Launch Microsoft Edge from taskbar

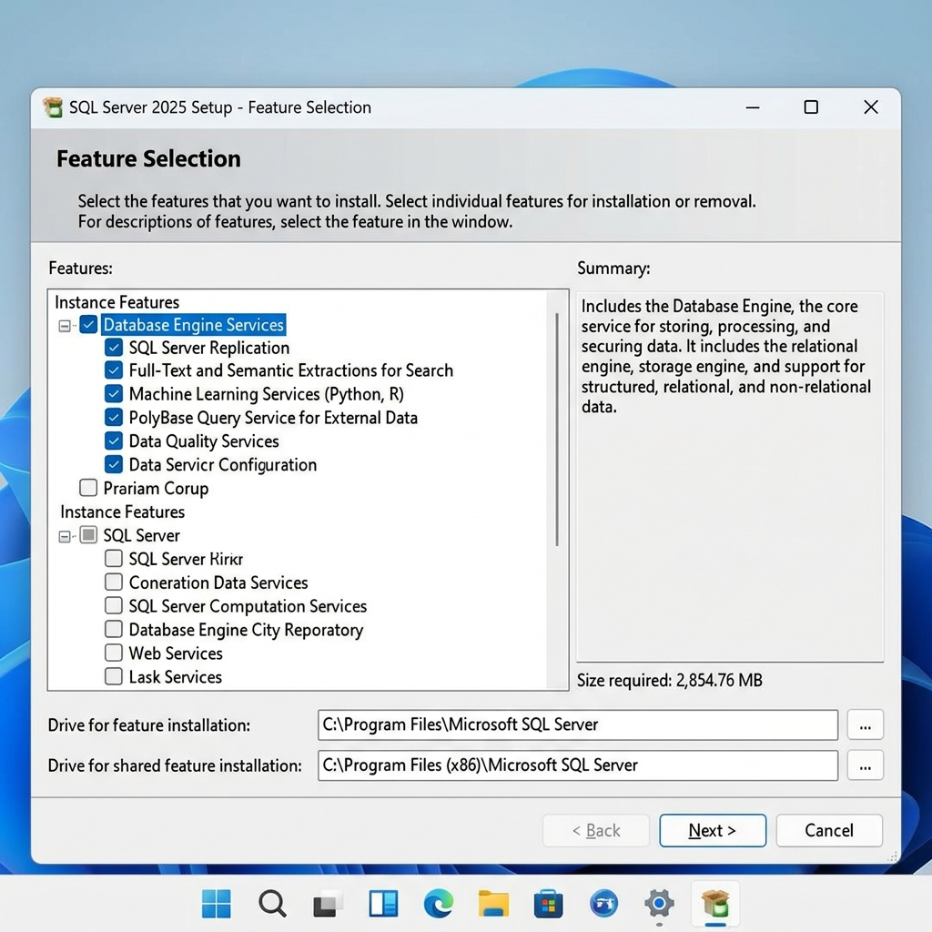(x=439, y=904)
